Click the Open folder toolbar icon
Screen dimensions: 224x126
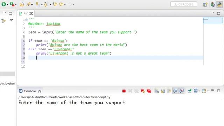pos(22,5)
